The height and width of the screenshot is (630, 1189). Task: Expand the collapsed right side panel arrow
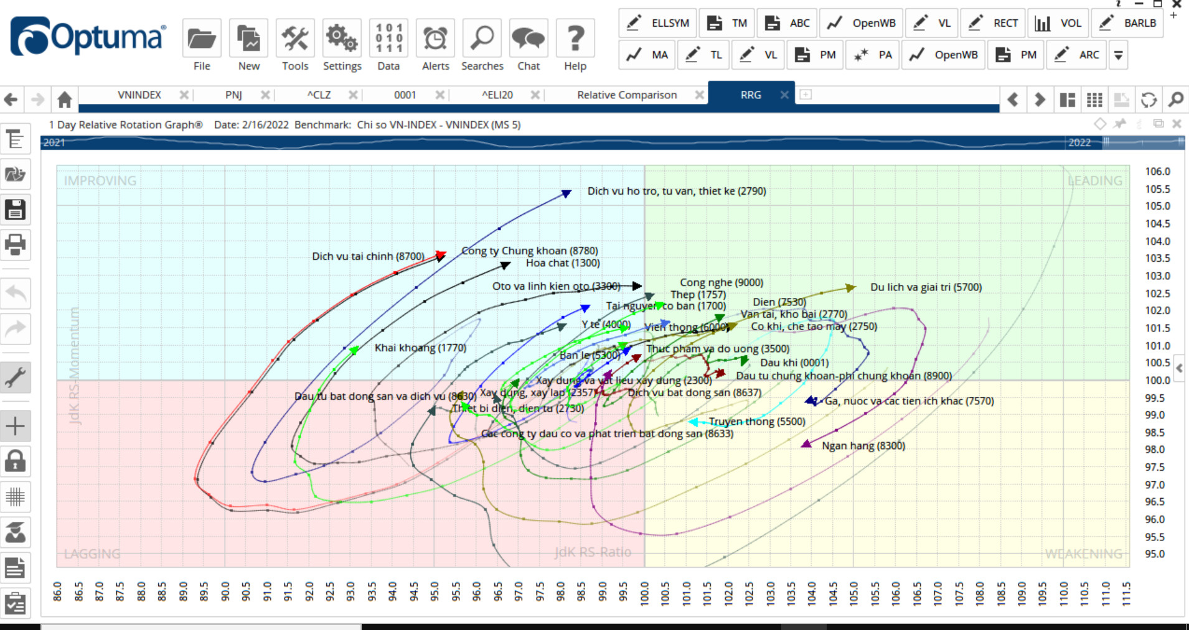click(x=1179, y=369)
